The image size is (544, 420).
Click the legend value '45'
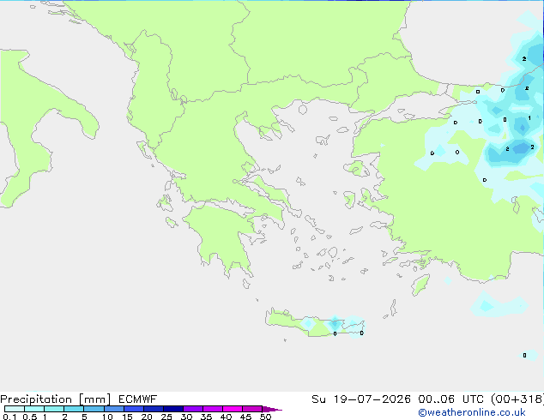pyautogui.click(x=245, y=417)
